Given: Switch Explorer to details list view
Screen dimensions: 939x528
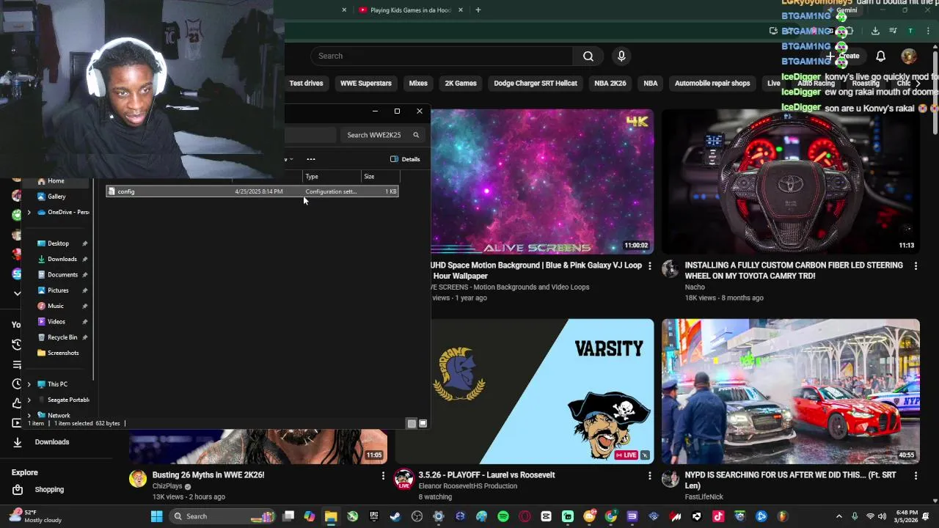Looking at the screenshot, I should tap(412, 423).
